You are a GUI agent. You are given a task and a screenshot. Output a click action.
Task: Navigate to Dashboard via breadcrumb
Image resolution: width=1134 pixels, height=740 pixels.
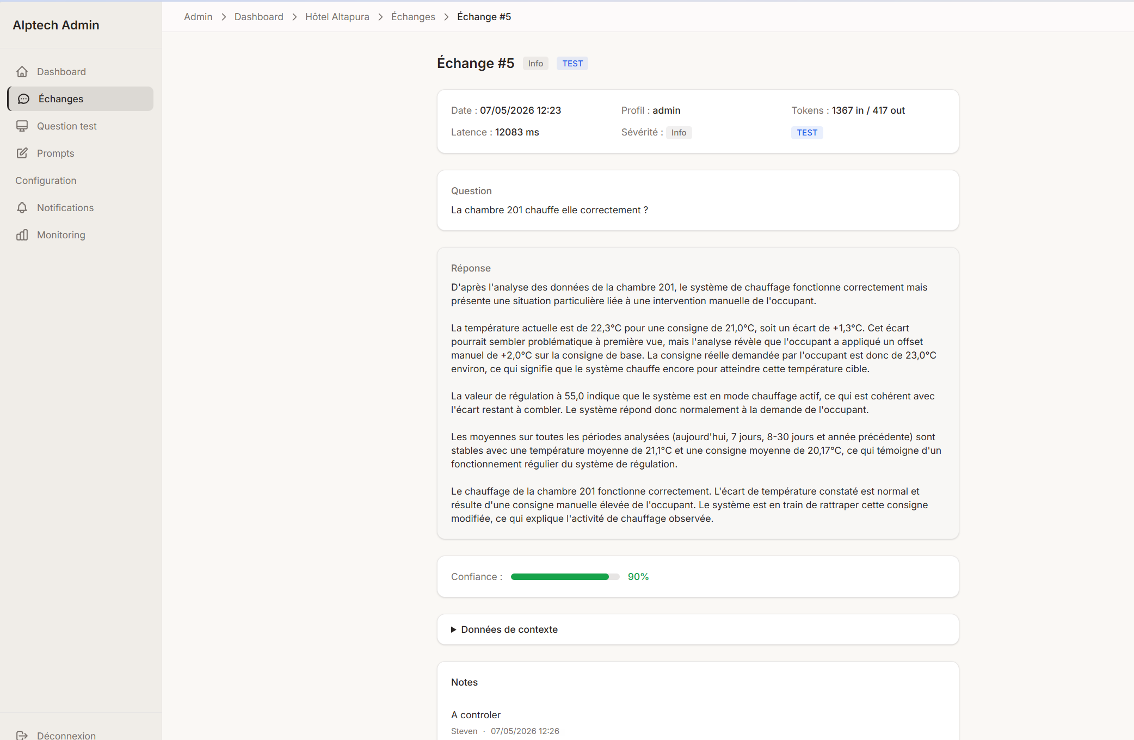coord(259,17)
